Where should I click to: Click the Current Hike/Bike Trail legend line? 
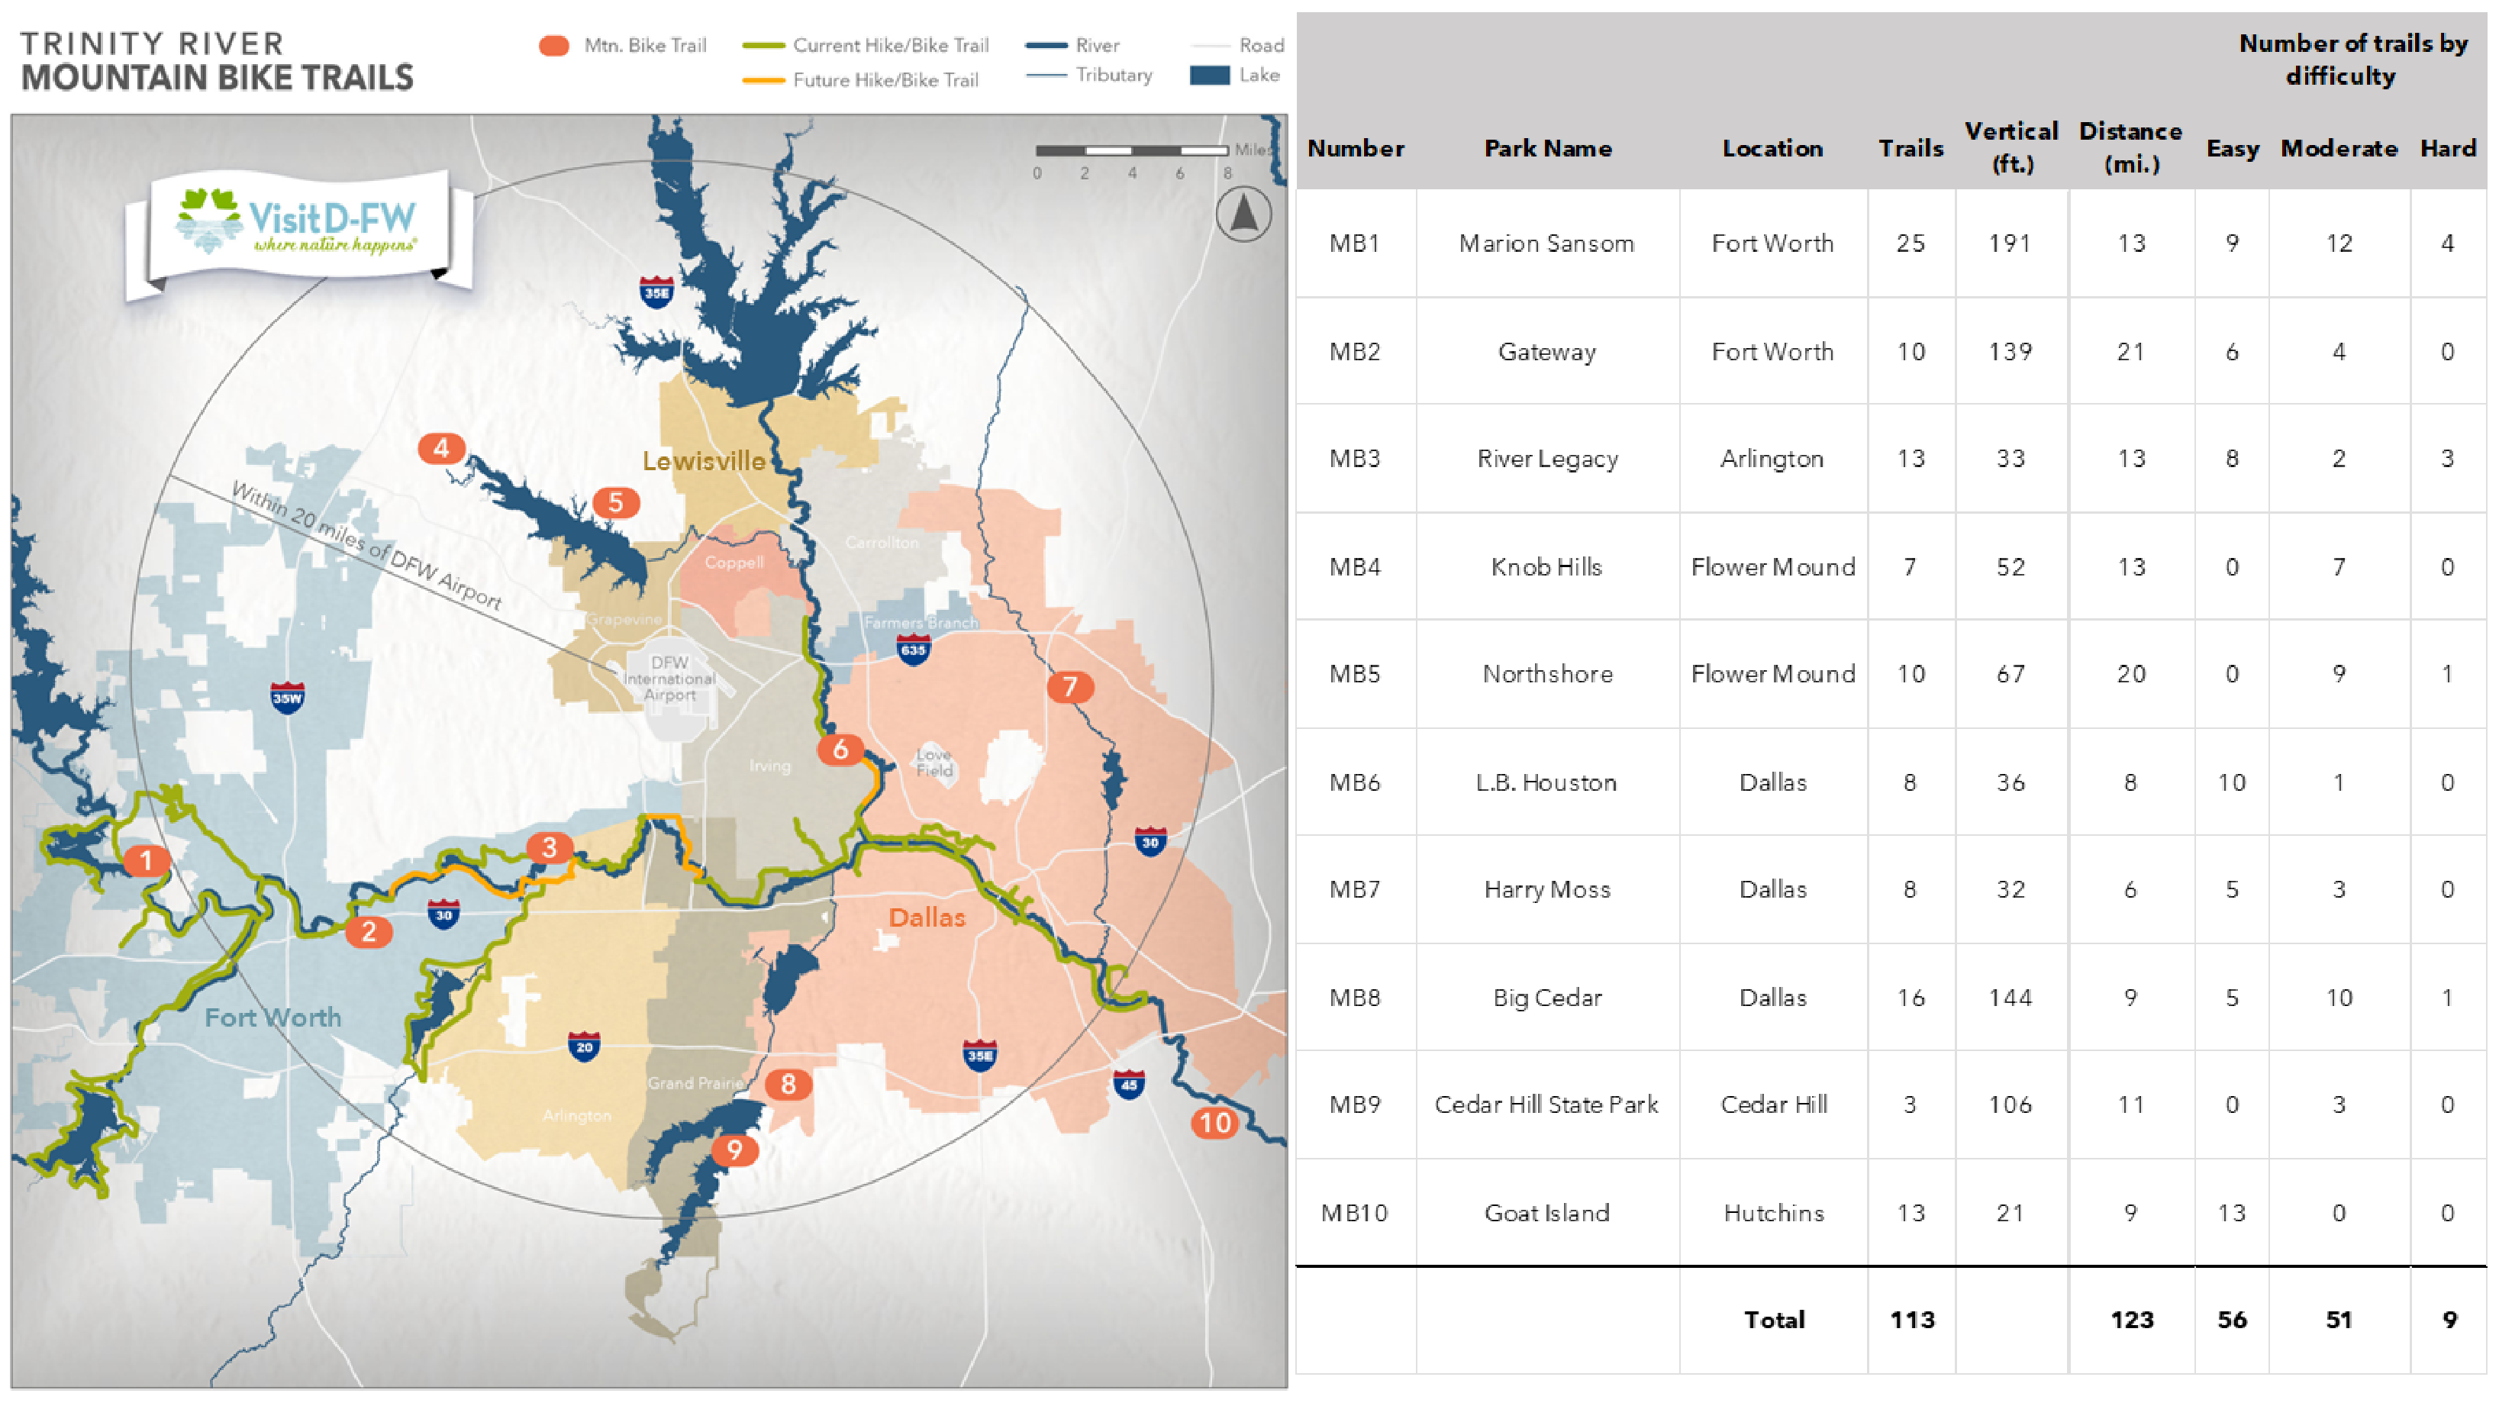point(763,46)
